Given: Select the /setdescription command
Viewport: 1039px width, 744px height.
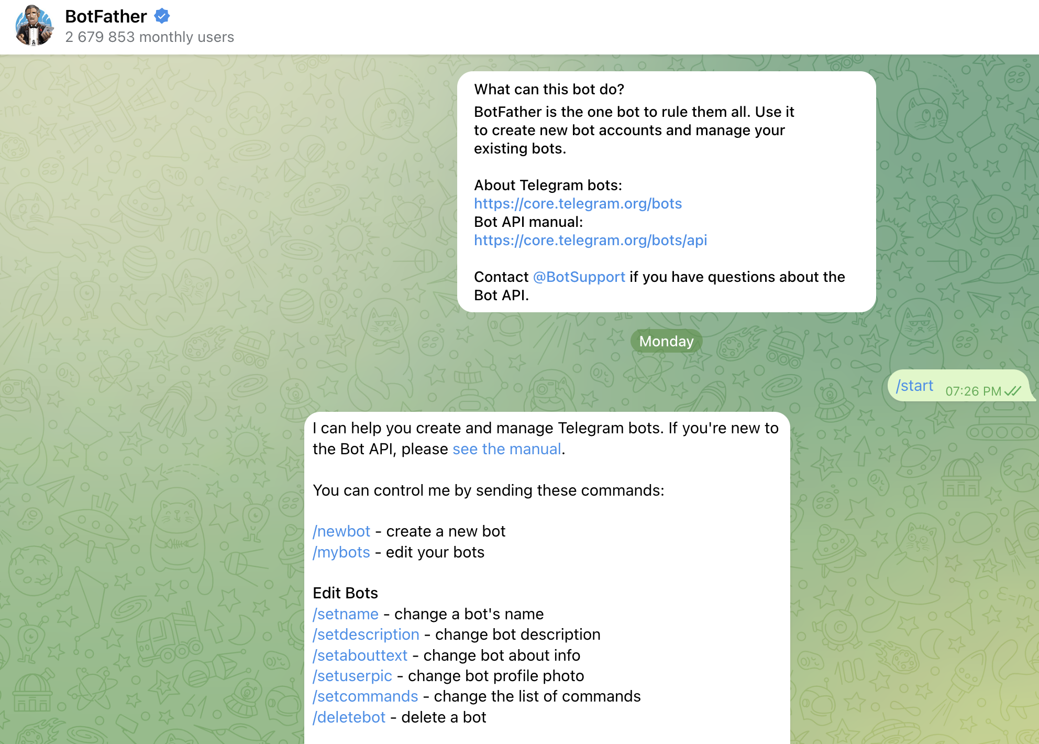Looking at the screenshot, I should 366,634.
